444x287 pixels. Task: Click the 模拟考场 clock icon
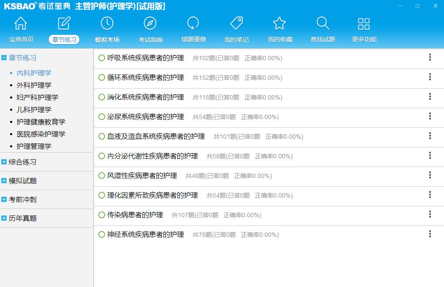107,24
